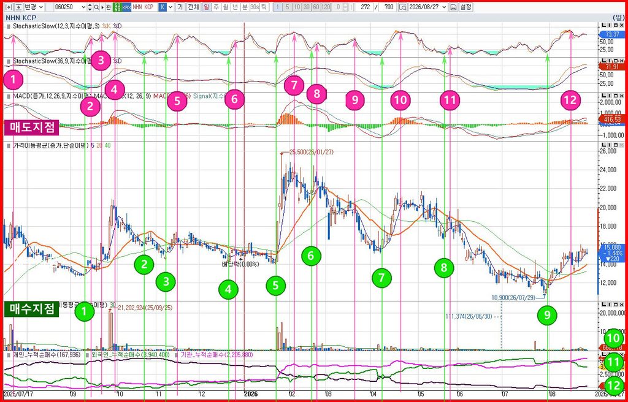Switch the chart to weekly (주) period

click(216, 7)
